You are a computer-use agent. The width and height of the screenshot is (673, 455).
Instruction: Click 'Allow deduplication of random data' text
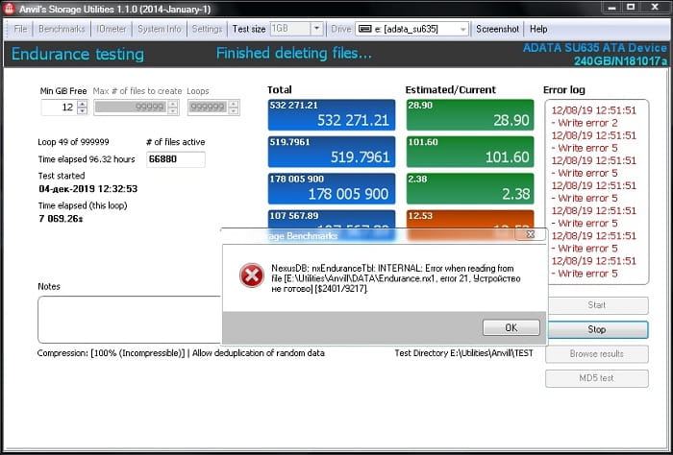259,353
